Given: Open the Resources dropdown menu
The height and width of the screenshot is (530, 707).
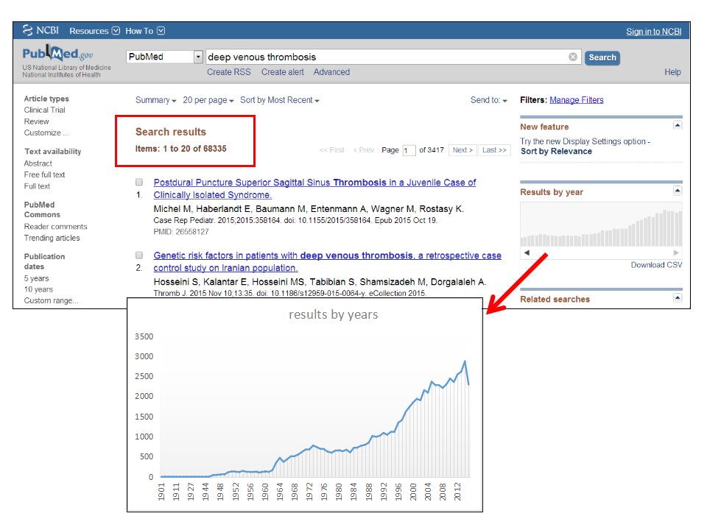Looking at the screenshot, I should 95,31.
